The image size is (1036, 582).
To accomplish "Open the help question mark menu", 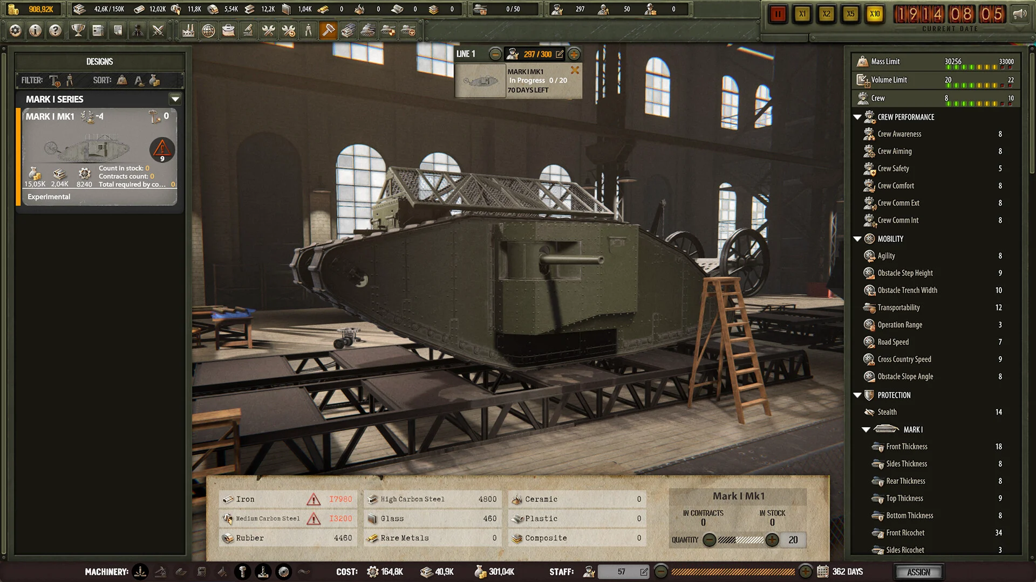I will [56, 31].
